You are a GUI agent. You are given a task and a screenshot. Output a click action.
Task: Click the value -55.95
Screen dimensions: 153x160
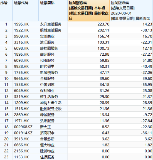point(147,85)
